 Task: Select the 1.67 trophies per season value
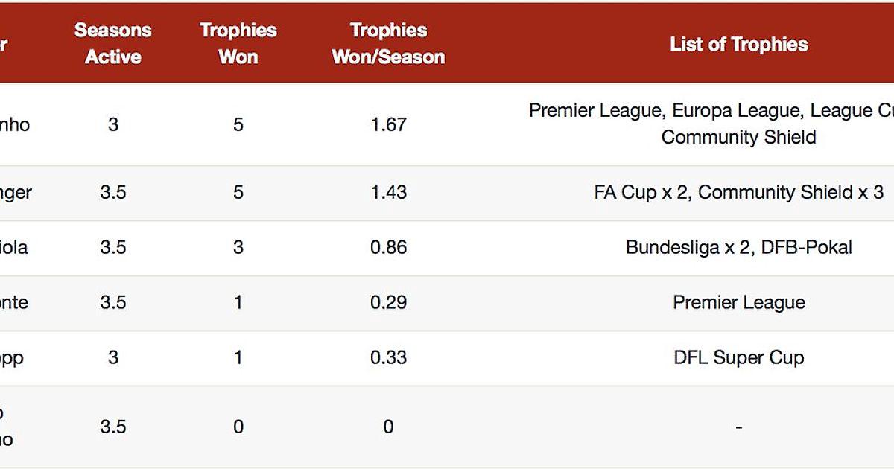click(388, 124)
